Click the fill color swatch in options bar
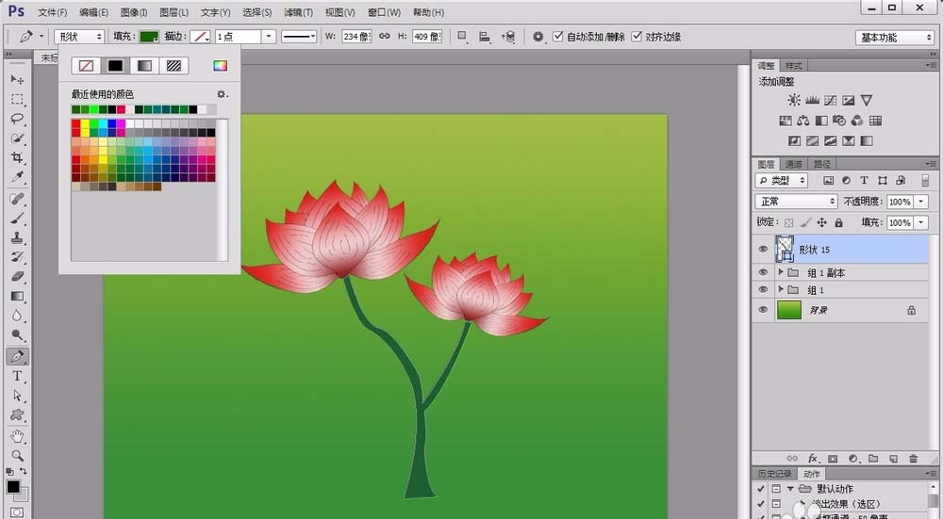 [x=149, y=37]
